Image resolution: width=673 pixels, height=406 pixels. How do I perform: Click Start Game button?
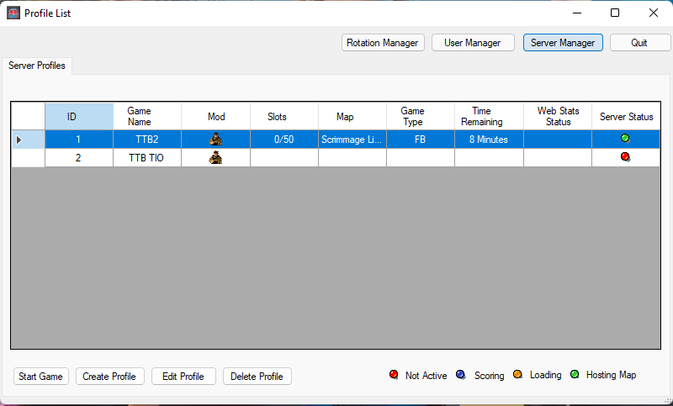tap(40, 377)
